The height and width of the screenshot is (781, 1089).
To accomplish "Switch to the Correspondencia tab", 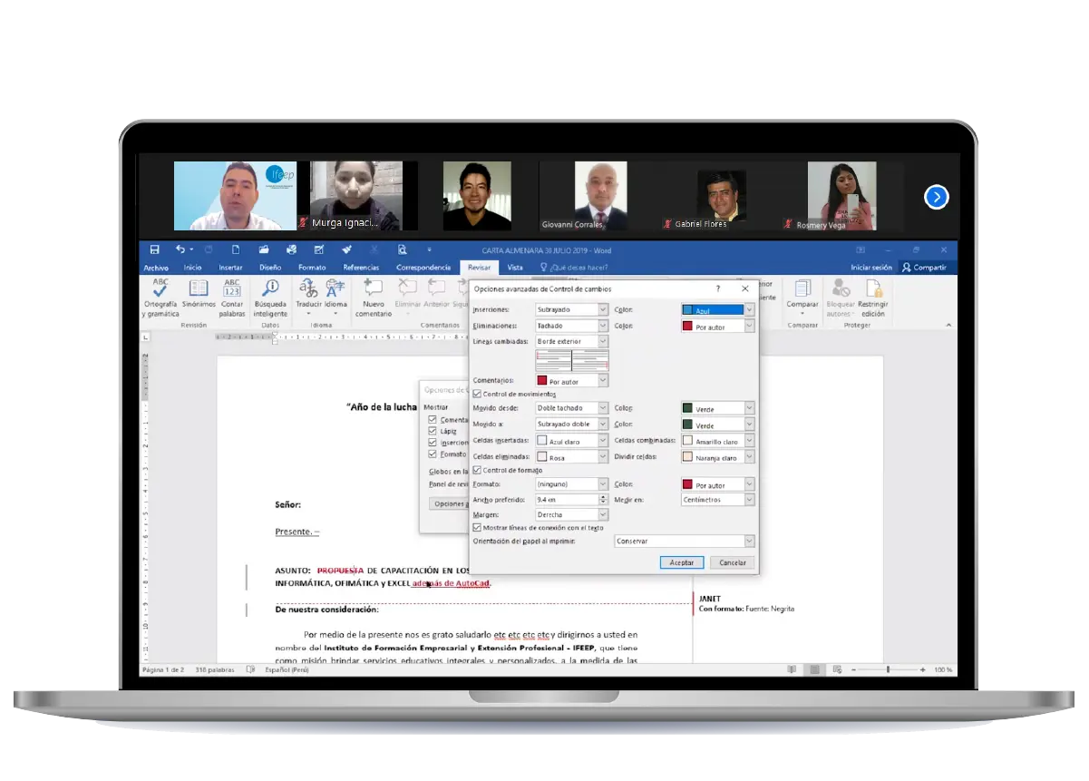I will [x=423, y=268].
